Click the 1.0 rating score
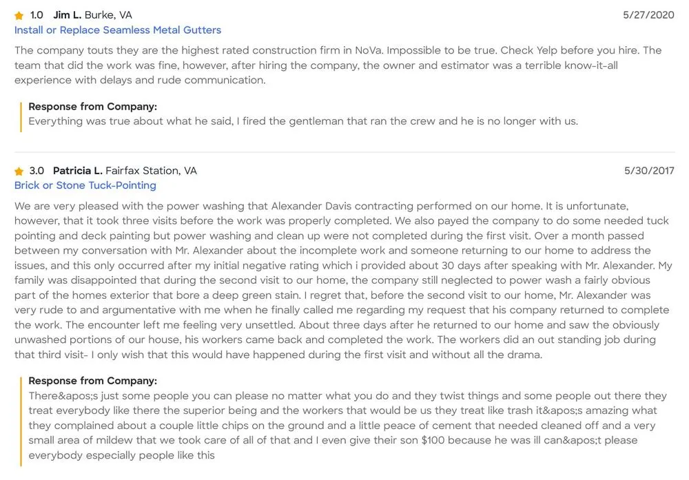Image resolution: width=689 pixels, height=480 pixels. pos(37,14)
